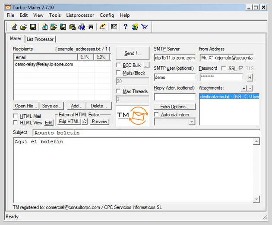Enable the Auto-dial intern checkbox

coord(156,115)
